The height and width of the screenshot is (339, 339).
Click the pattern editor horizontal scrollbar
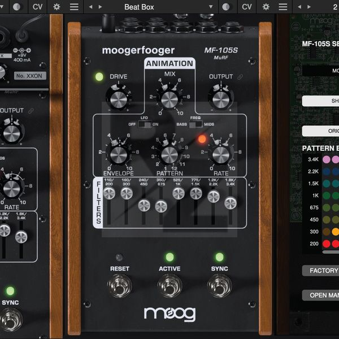tap(331, 252)
